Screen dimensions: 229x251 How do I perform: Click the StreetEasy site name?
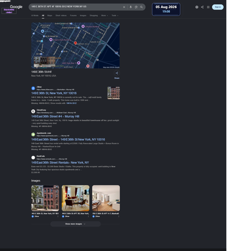tap(41, 110)
